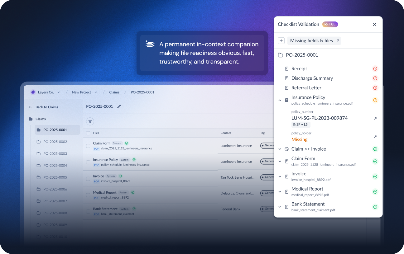This screenshot has height=254, width=404.
Task: Check the Claim Form file row checkbox
Action: pos(88,146)
